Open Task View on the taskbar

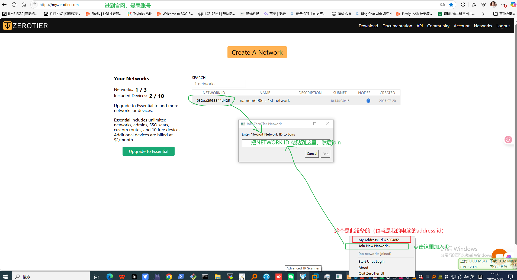[x=96, y=276]
